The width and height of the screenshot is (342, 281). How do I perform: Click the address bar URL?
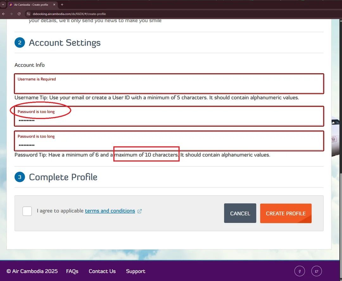pyautogui.click(x=69, y=14)
